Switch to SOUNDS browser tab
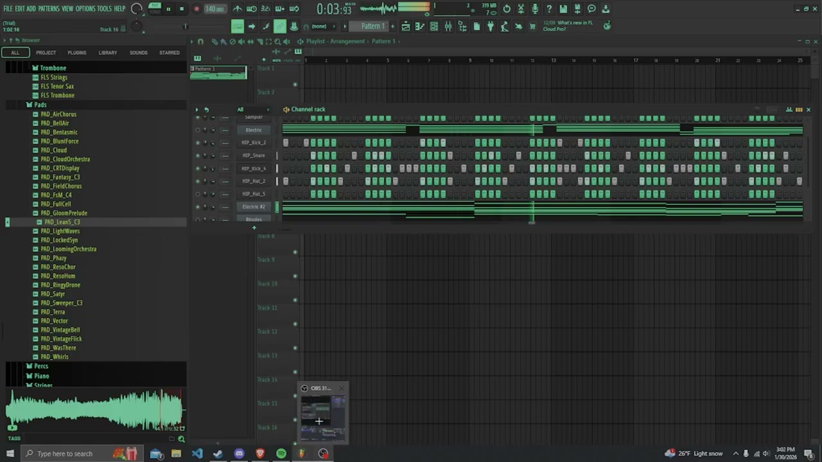This screenshot has height=462, width=822. click(x=139, y=53)
